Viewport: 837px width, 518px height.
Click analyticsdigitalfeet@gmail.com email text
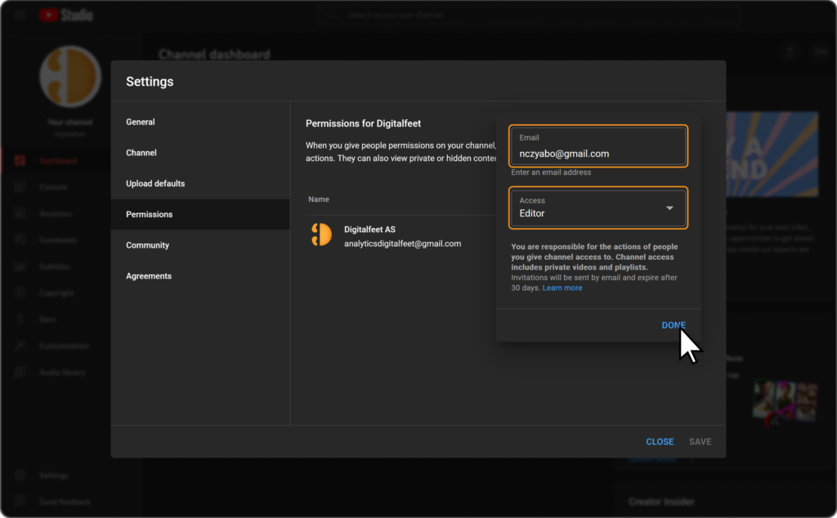(402, 243)
